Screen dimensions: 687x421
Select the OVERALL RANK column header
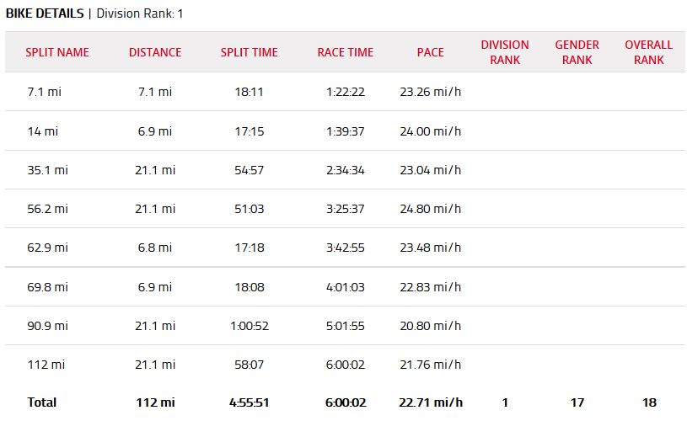coord(648,52)
